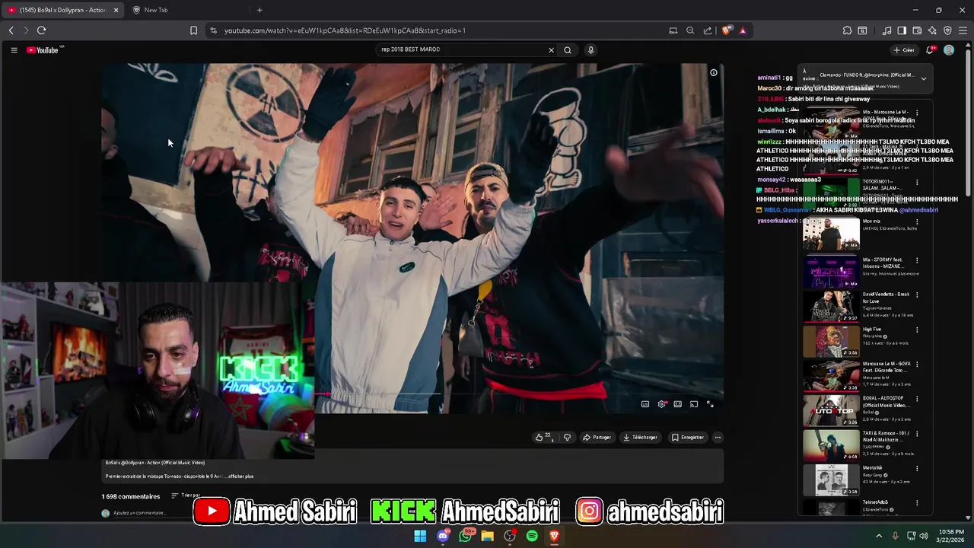
Task: Open Brave VPN shield icon
Action: 947,30
